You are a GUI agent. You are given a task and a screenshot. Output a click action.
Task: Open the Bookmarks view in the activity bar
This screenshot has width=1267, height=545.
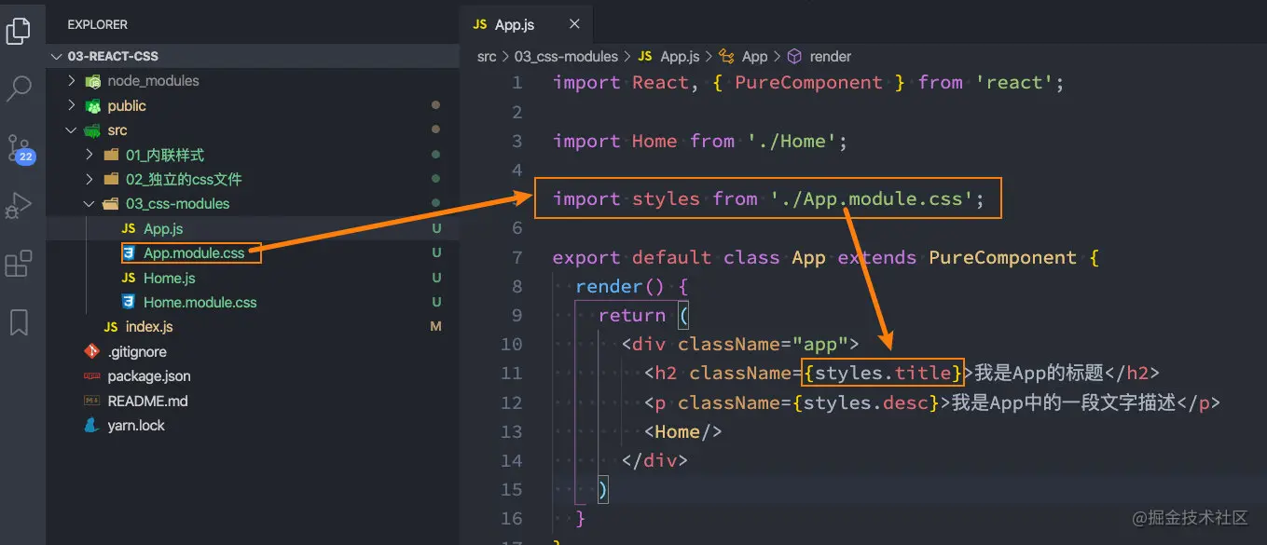(19, 322)
